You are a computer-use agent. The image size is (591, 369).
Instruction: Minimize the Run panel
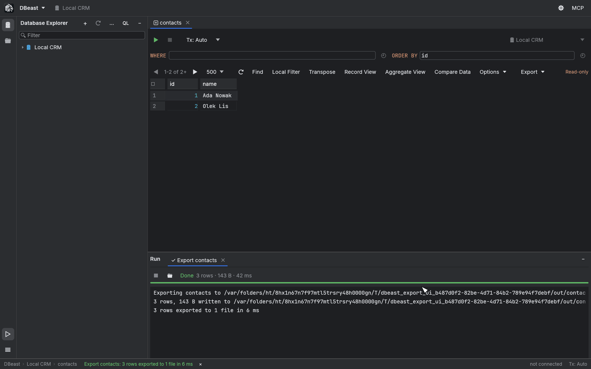pyautogui.click(x=583, y=259)
